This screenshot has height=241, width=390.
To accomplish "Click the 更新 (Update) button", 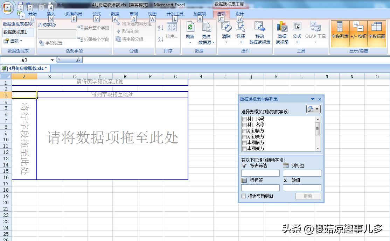I will pyautogui.click(x=308, y=196).
